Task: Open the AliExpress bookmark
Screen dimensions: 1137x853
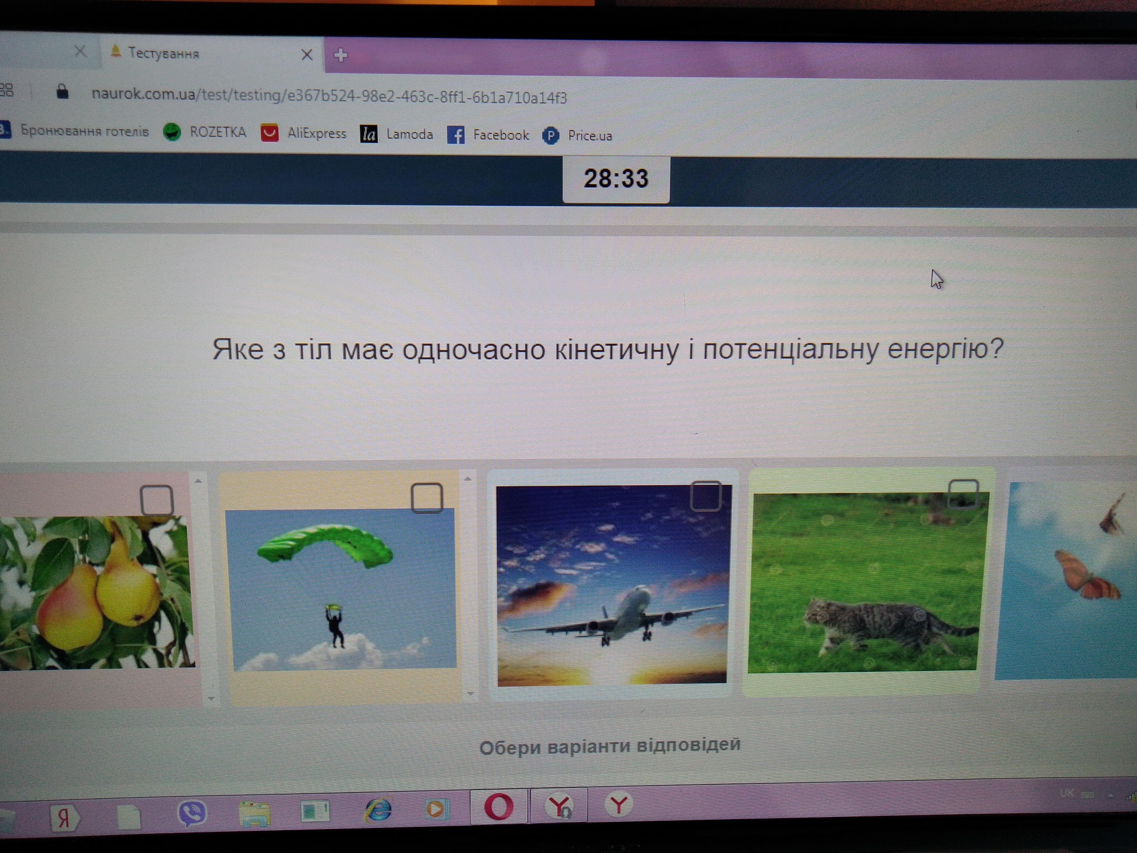Action: [x=303, y=133]
